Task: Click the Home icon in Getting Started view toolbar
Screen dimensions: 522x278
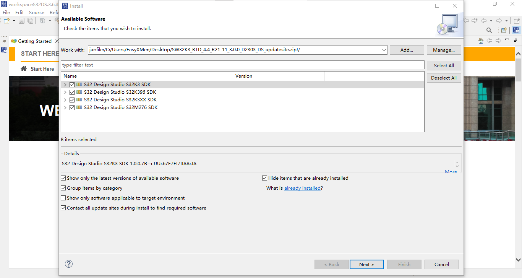Action: tap(481, 41)
